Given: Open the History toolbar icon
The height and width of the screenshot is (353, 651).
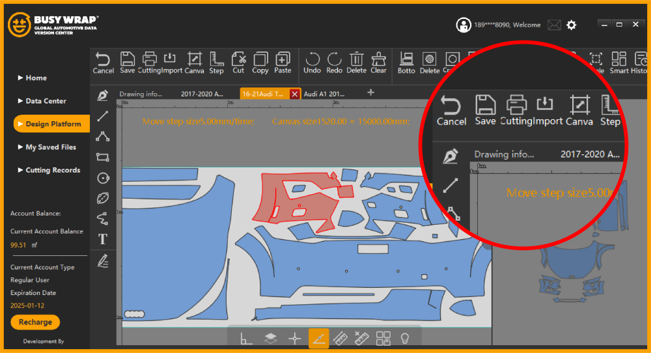Looking at the screenshot, I should click(x=641, y=59).
